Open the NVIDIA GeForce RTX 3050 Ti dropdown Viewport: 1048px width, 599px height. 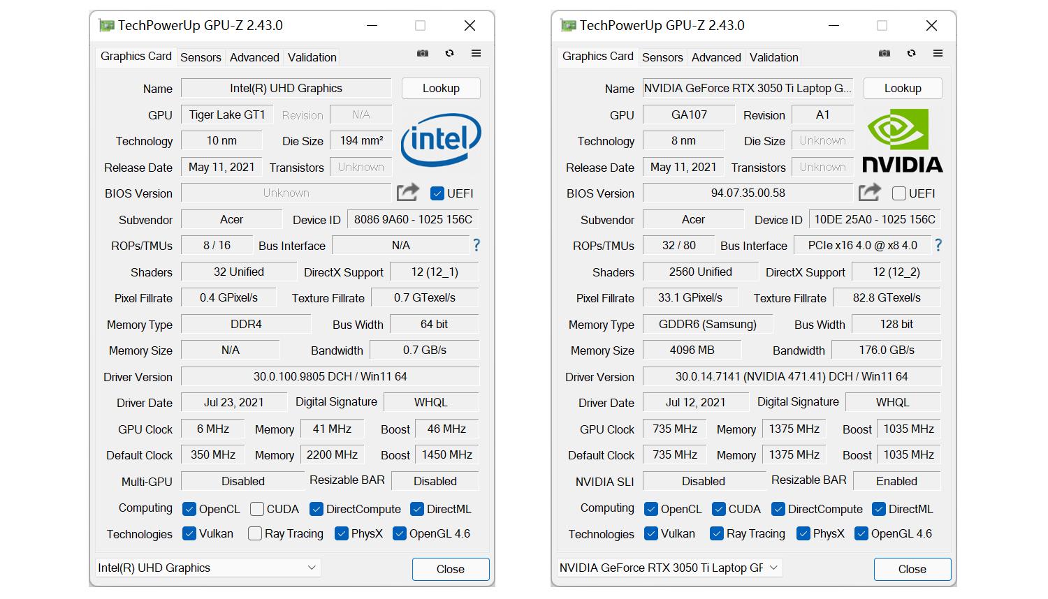point(669,568)
